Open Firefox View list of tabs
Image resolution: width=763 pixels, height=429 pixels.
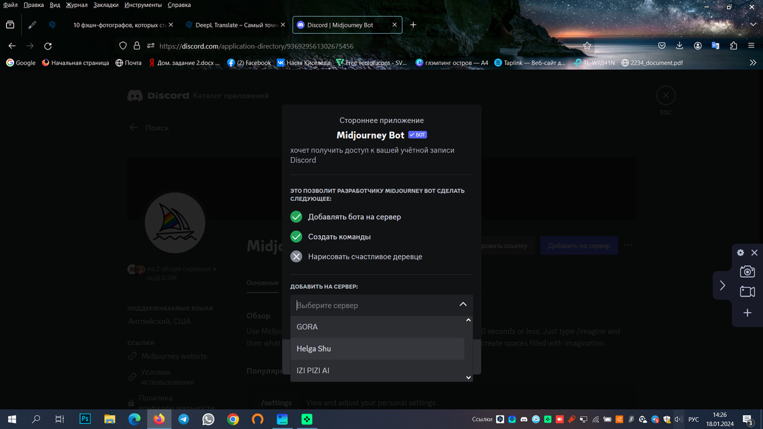(10, 25)
